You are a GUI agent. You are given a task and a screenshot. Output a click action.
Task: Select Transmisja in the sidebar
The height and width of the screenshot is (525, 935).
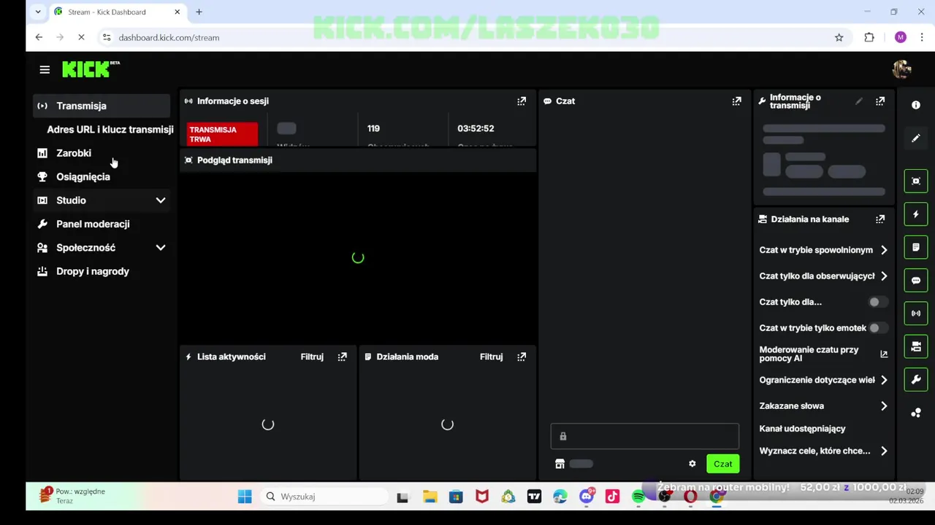point(102,106)
